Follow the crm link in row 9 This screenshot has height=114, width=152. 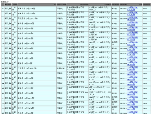[132, 59]
